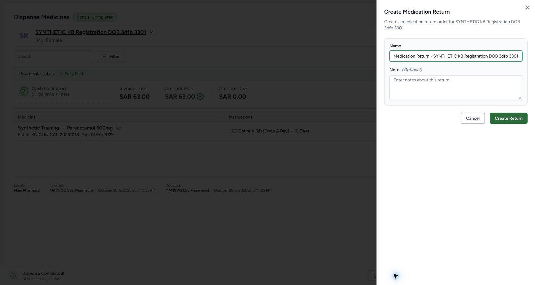Click the dosage instructions 1.00 Count × QD text
Viewport: 535px width, 285px height.
[269, 131]
